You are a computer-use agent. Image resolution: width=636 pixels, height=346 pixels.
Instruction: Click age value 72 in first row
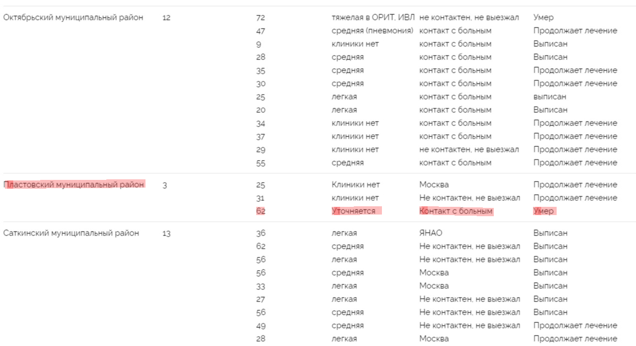(261, 18)
